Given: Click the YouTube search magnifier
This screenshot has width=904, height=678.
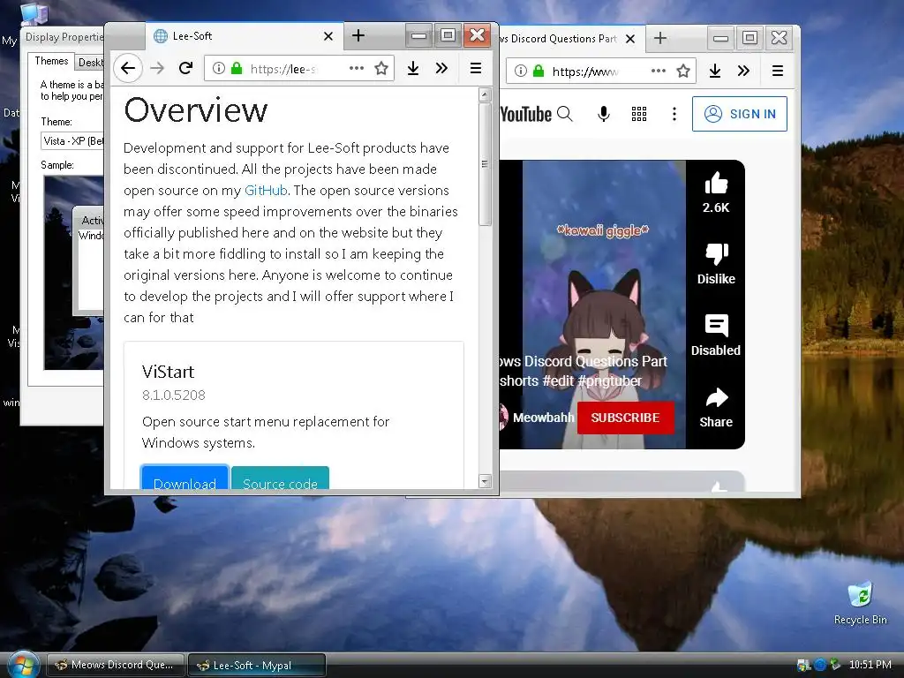Looking at the screenshot, I should (x=565, y=114).
